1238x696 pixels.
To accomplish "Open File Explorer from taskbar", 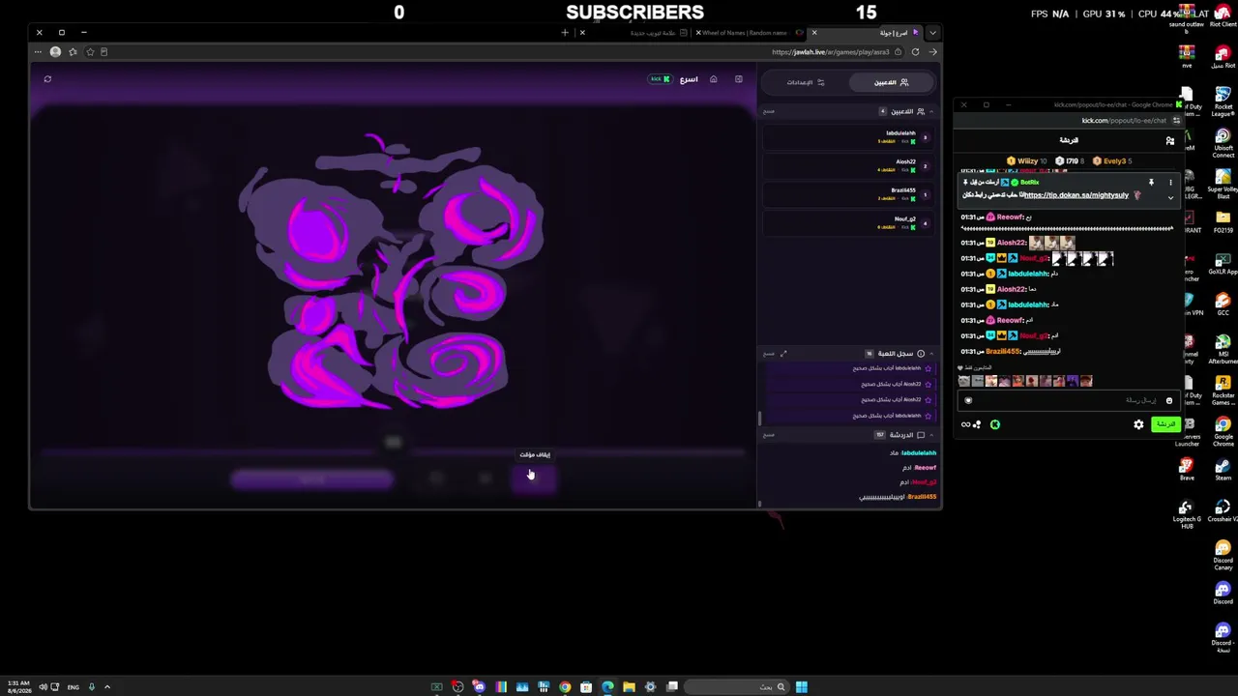I will pos(629,687).
